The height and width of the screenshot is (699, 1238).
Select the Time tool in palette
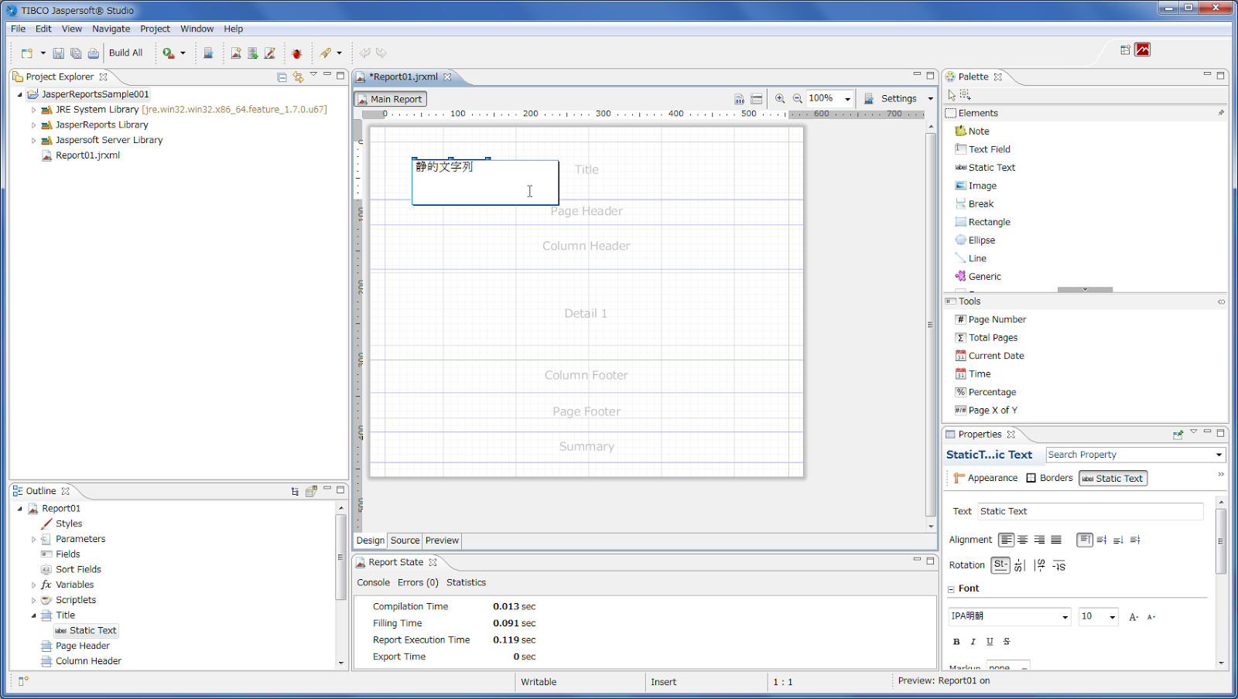(x=973, y=373)
